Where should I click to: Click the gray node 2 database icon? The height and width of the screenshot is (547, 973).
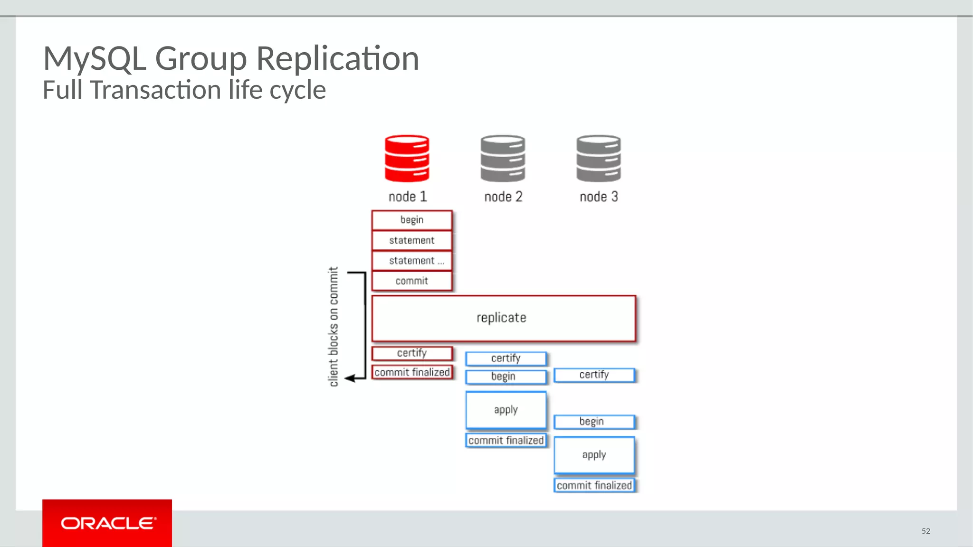click(503, 159)
